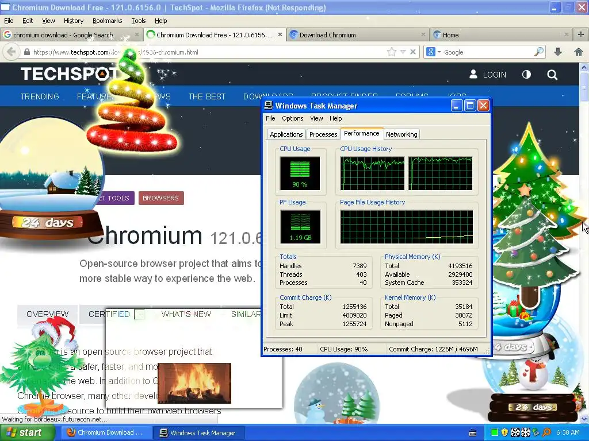
Task: Select the Performance tab in Task Manager
Action: coord(361,133)
